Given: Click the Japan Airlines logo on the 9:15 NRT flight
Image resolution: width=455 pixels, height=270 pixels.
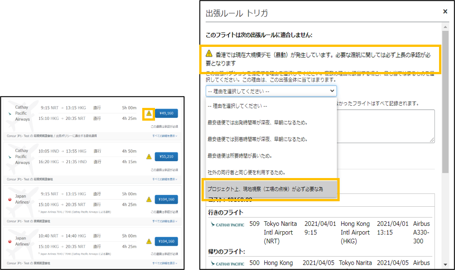Looking at the screenshot, I should click(10, 199).
